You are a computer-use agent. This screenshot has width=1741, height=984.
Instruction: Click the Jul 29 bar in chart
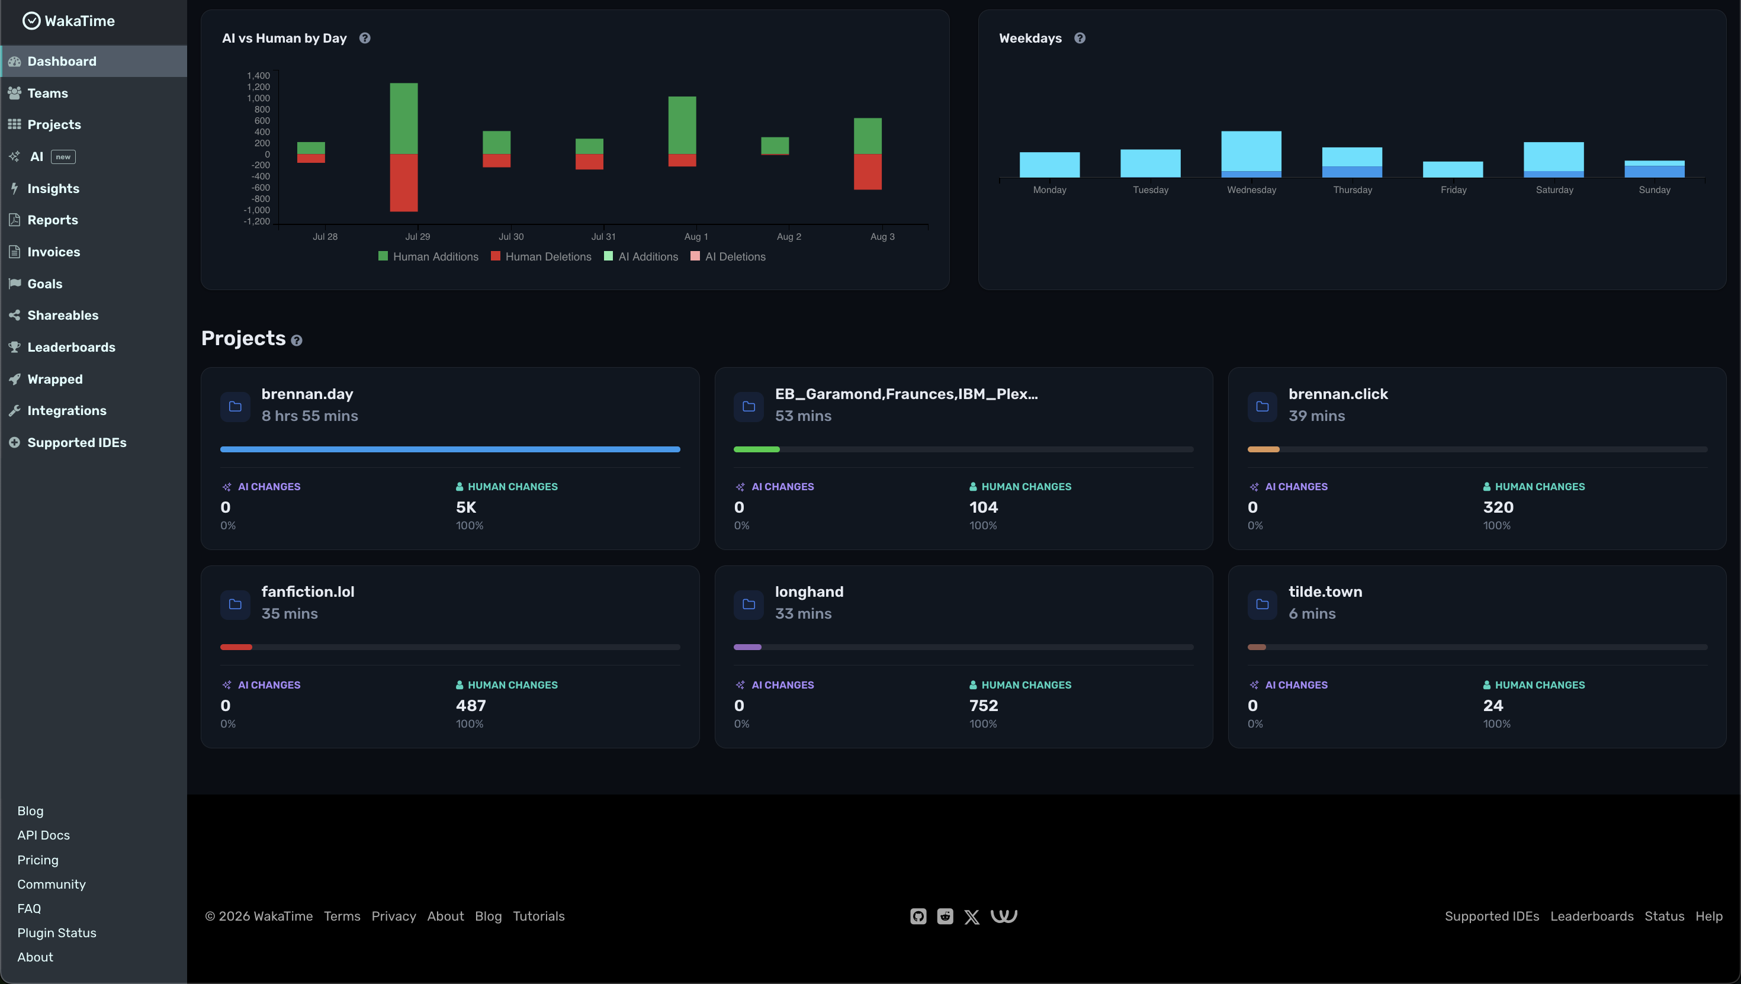(x=403, y=147)
